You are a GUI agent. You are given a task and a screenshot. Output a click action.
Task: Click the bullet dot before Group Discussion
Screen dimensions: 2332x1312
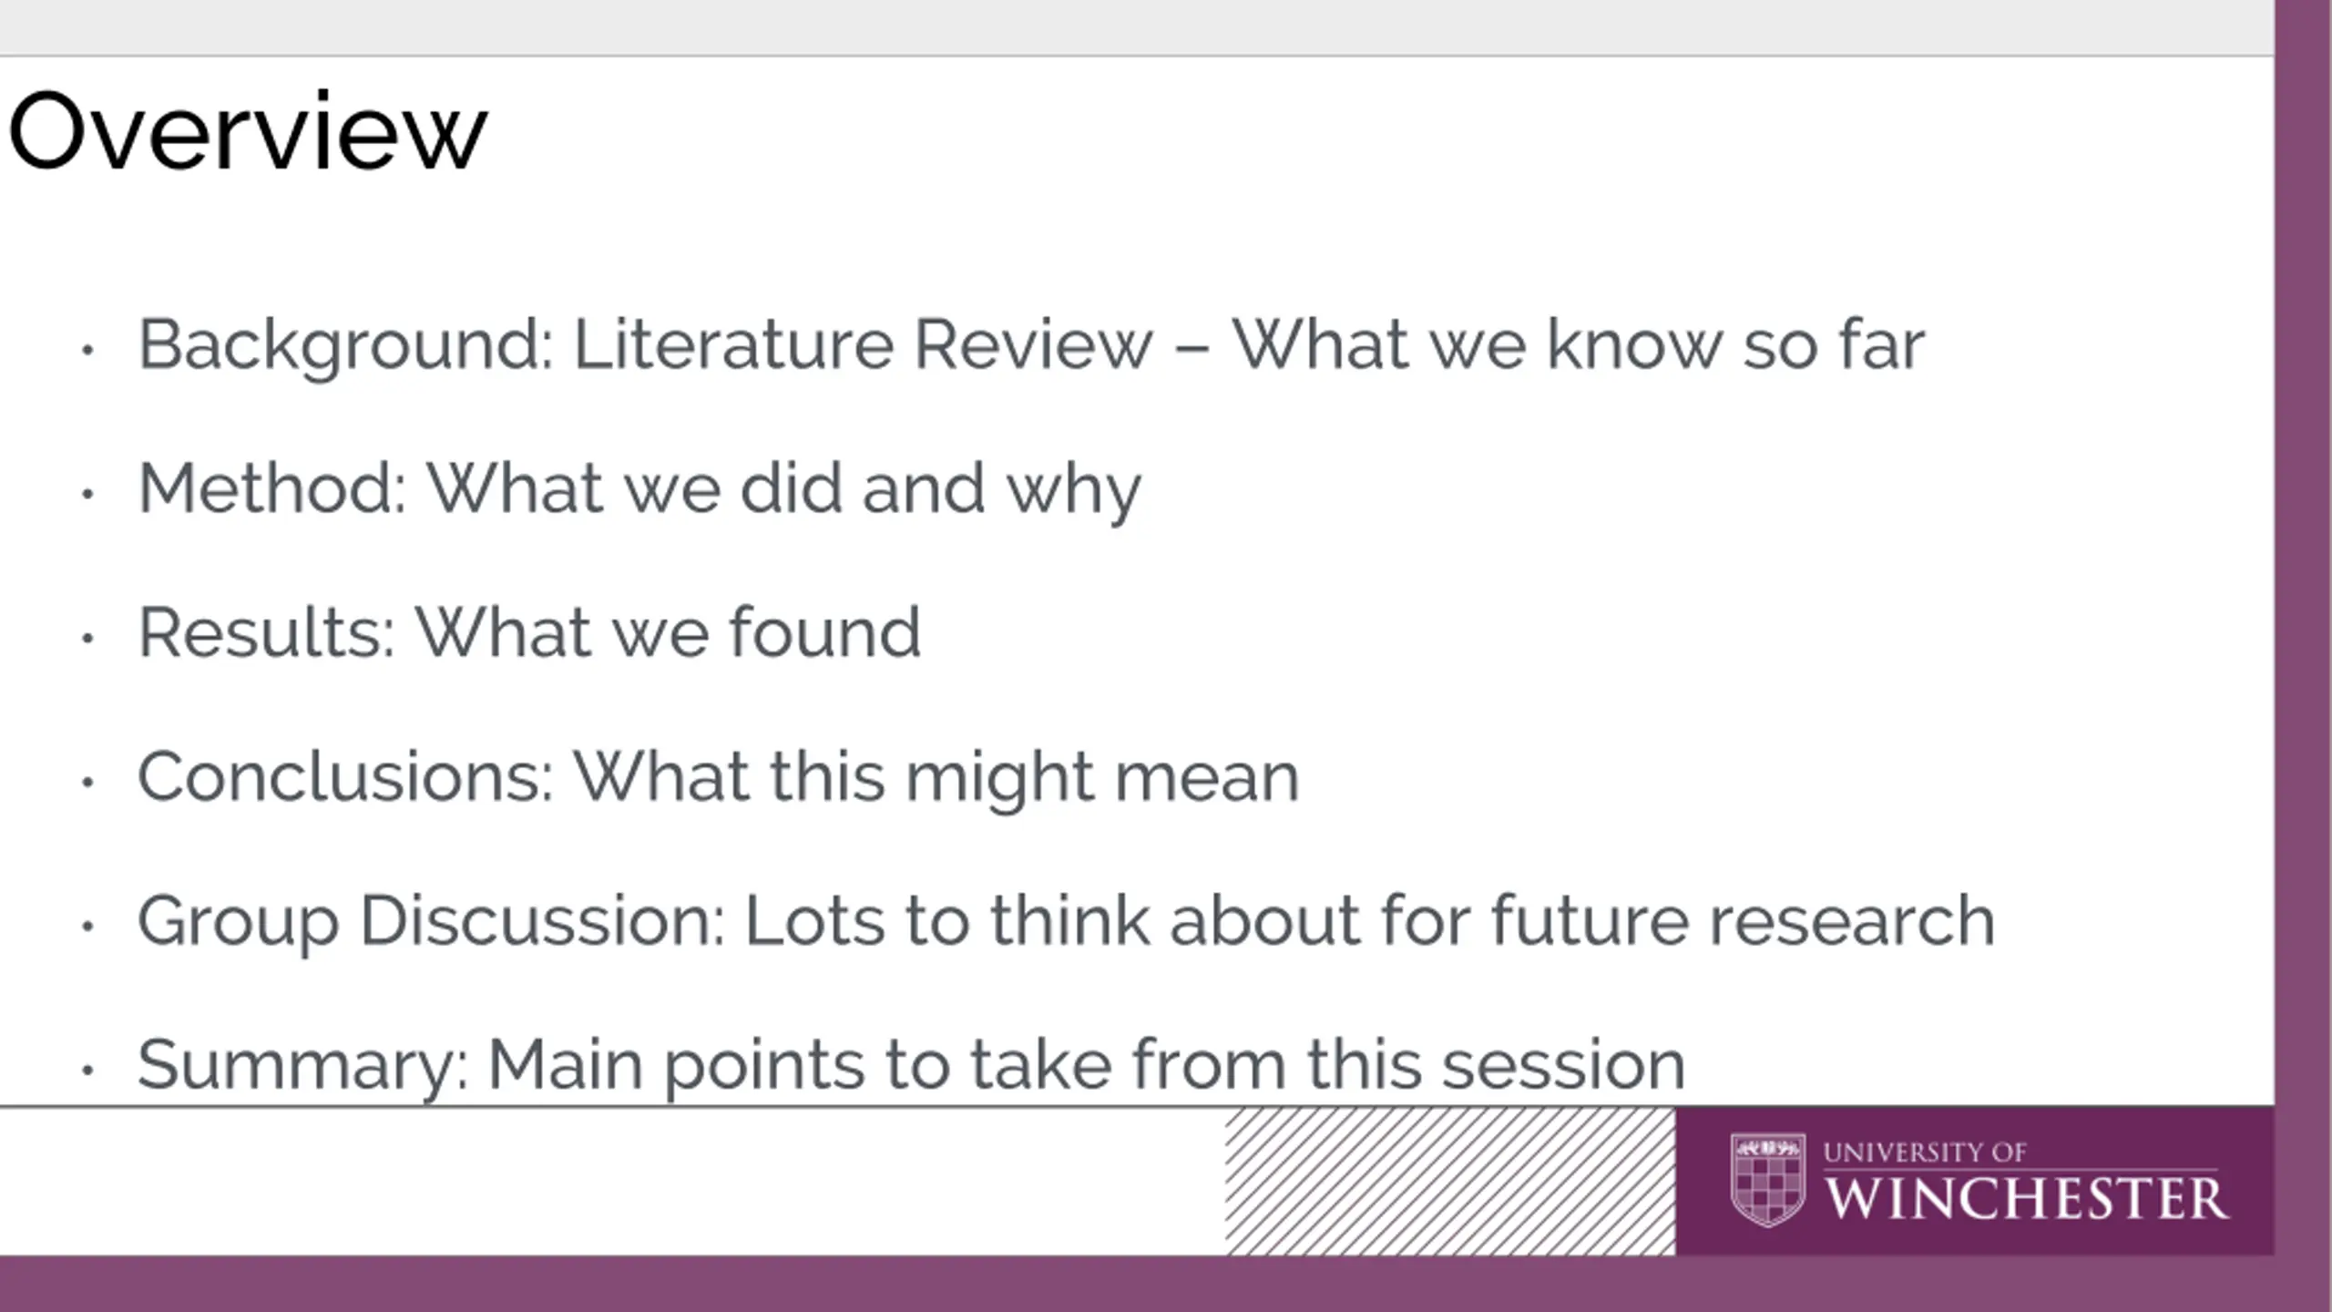tap(87, 927)
